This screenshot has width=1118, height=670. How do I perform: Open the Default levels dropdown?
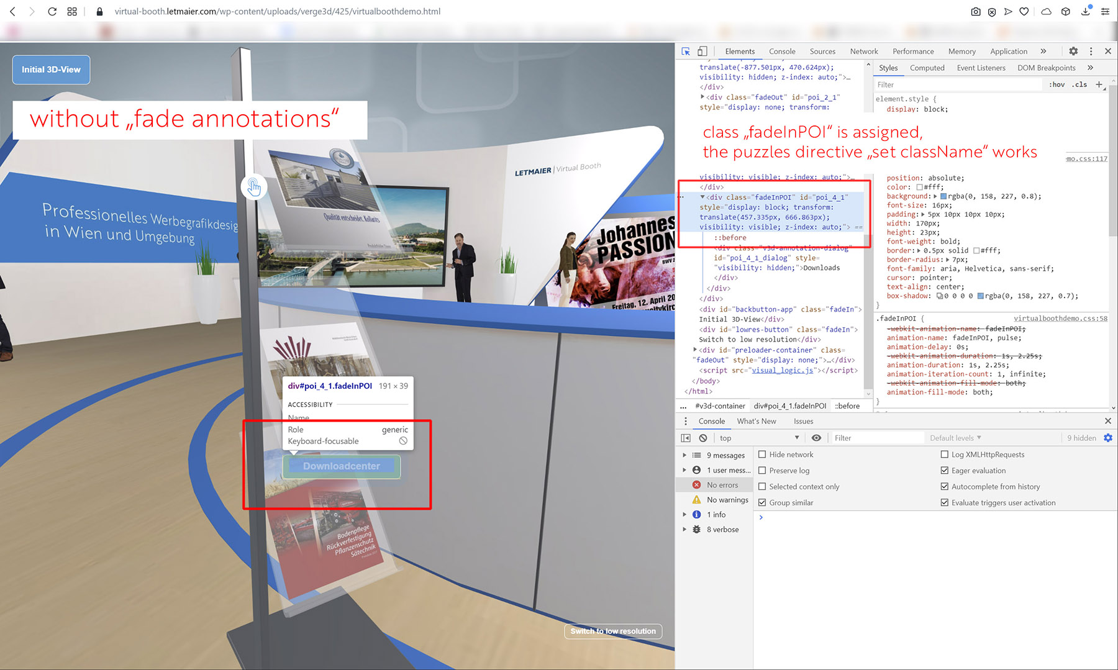(x=955, y=438)
